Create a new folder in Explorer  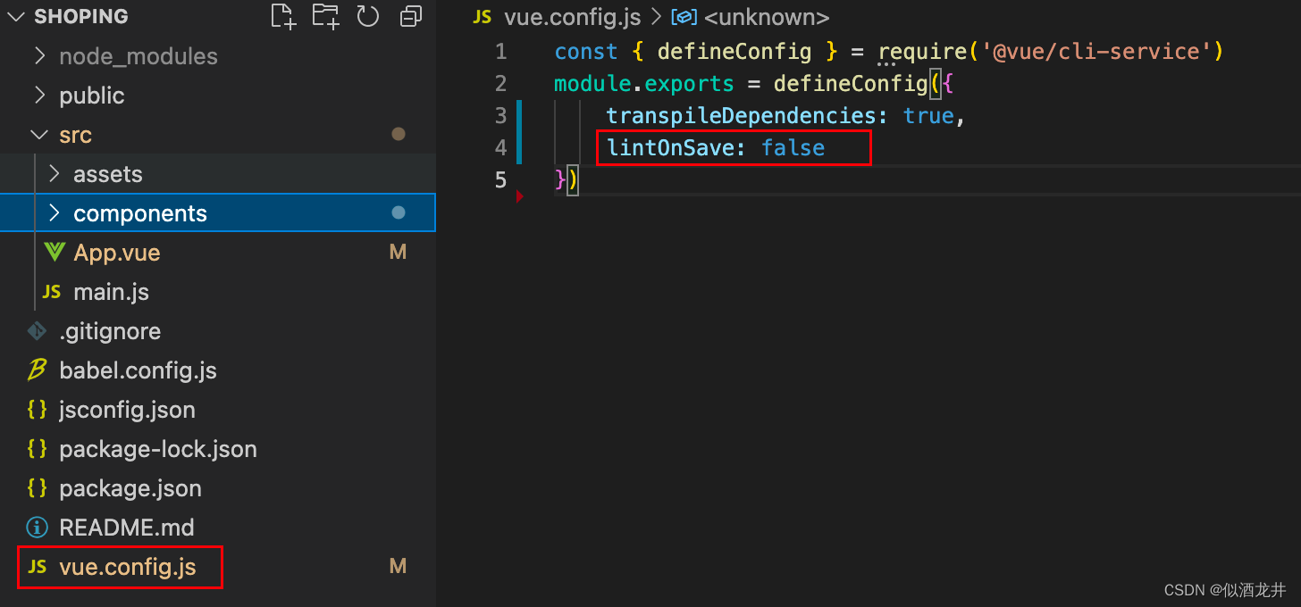[x=325, y=16]
